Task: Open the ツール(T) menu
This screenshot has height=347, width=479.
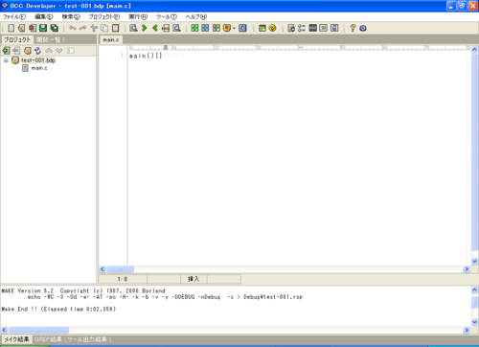Action: (x=167, y=16)
